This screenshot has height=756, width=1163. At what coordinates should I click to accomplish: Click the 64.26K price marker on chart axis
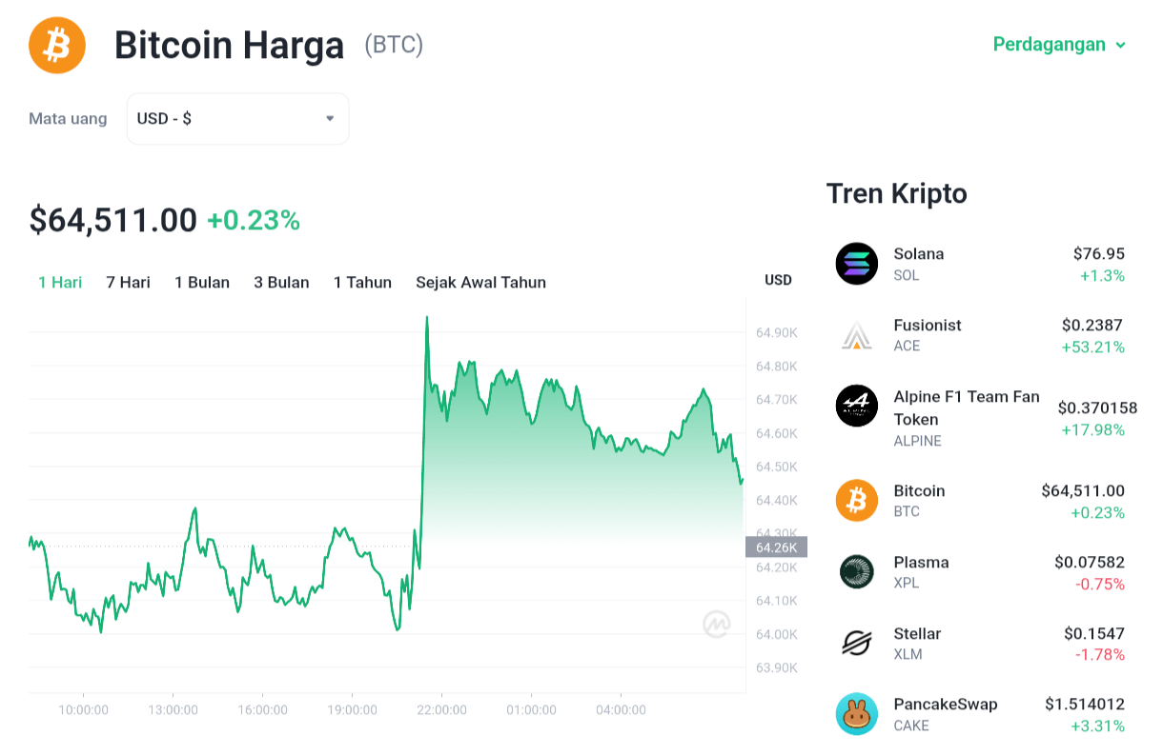(x=776, y=547)
